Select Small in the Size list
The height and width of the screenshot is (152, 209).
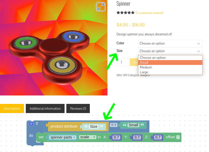170,62
